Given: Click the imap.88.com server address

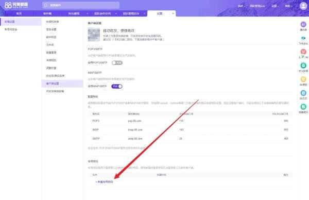Looking at the screenshot, I should click(x=135, y=130).
